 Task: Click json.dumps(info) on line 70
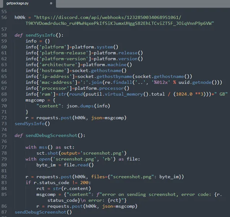click(88, 106)
